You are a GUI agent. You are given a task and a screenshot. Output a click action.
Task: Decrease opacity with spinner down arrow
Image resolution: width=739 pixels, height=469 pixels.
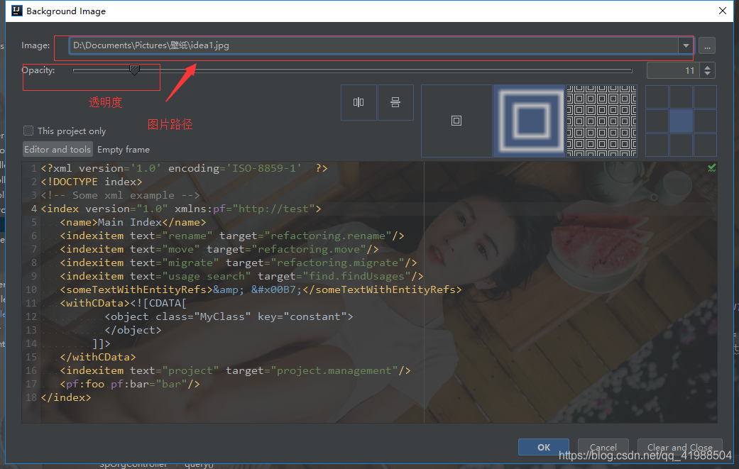point(708,74)
